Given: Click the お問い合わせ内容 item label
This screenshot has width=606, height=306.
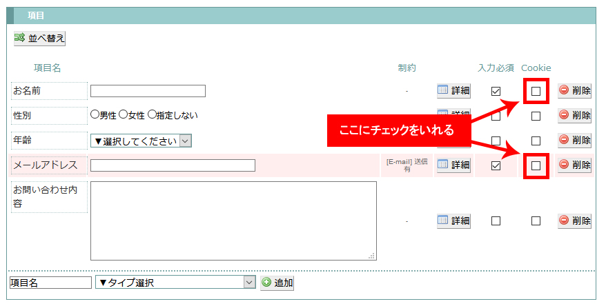Looking at the screenshot, I should (50, 197).
